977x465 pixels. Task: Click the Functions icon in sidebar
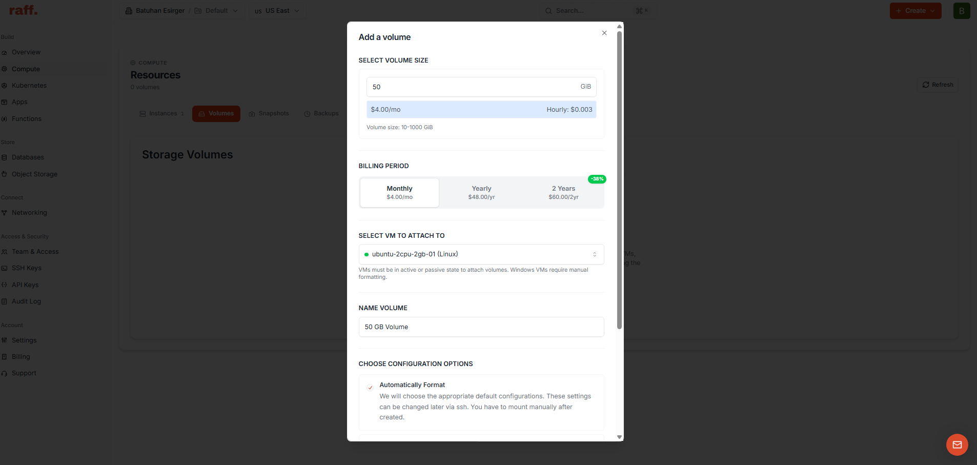[4, 119]
